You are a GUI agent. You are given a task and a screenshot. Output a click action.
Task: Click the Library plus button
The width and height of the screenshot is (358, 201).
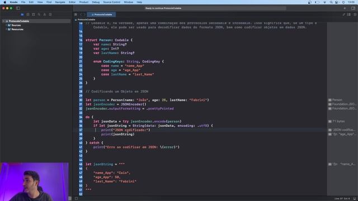[x=345, y=8]
